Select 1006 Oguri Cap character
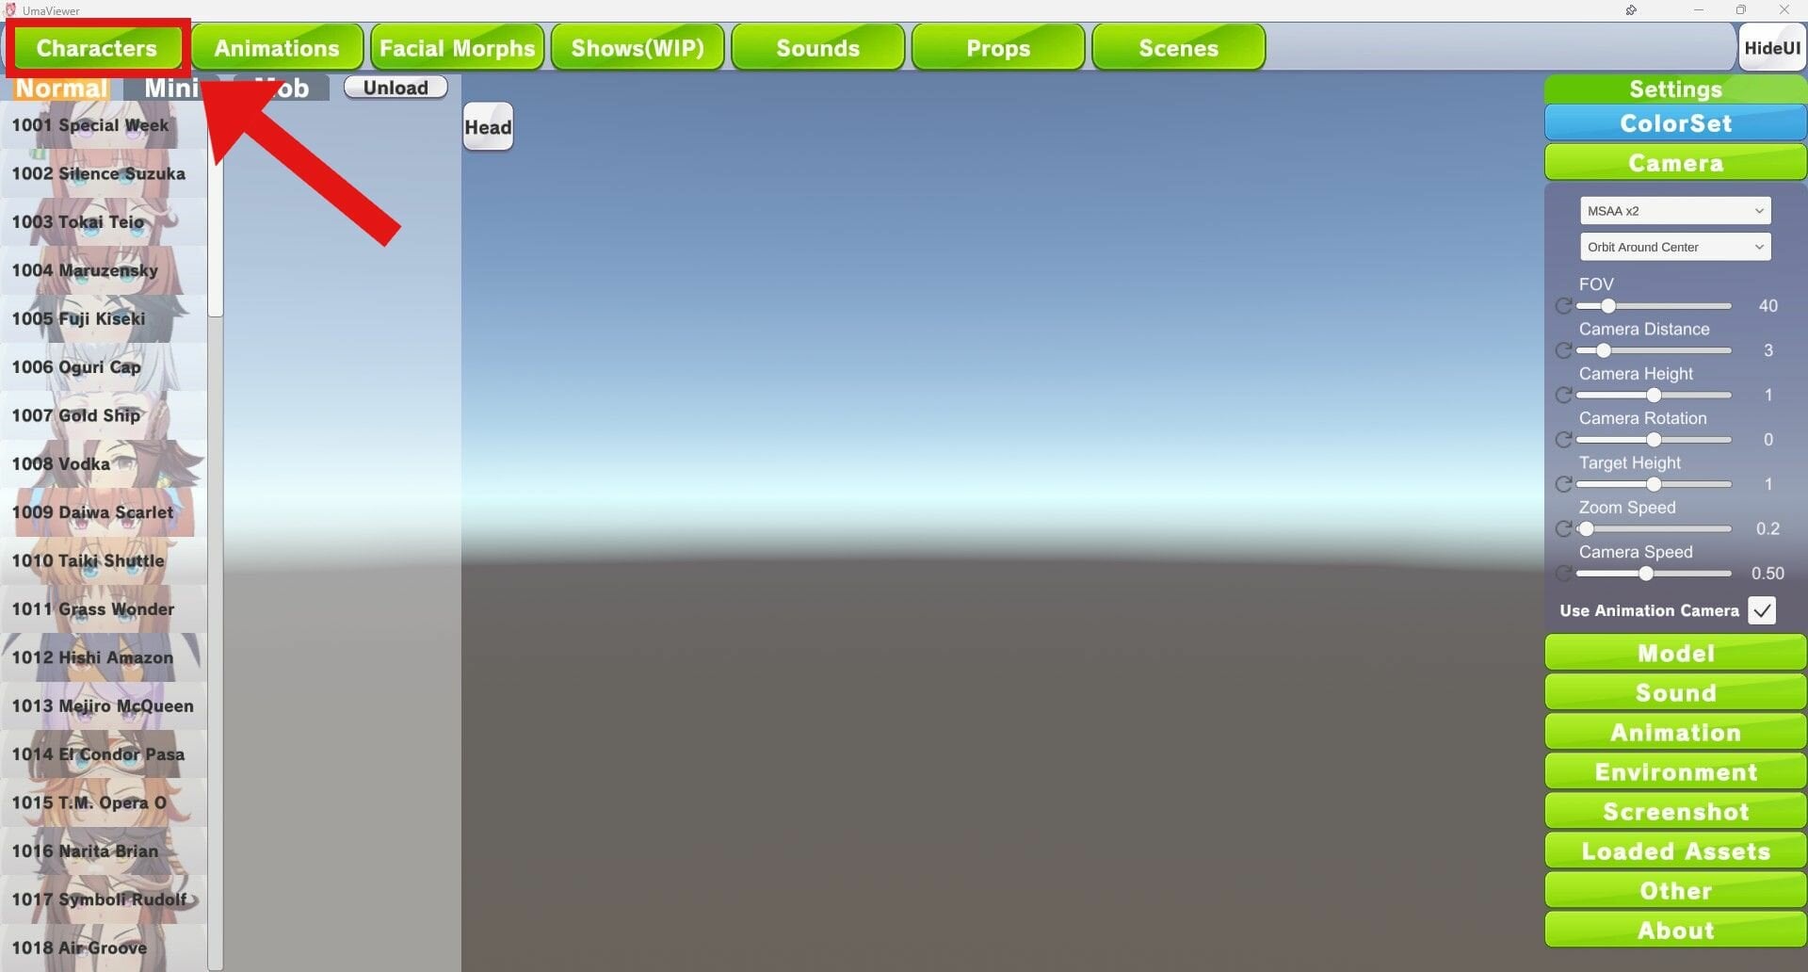The height and width of the screenshot is (972, 1808). (104, 367)
